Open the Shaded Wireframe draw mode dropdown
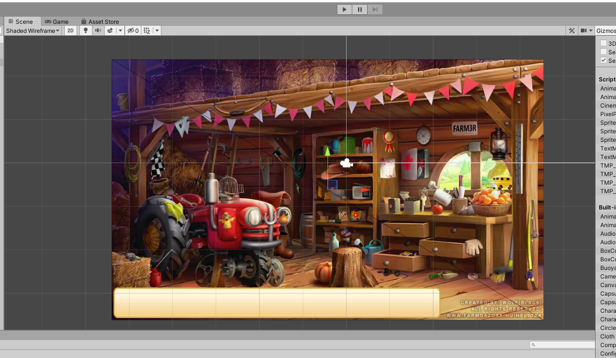 click(32, 30)
